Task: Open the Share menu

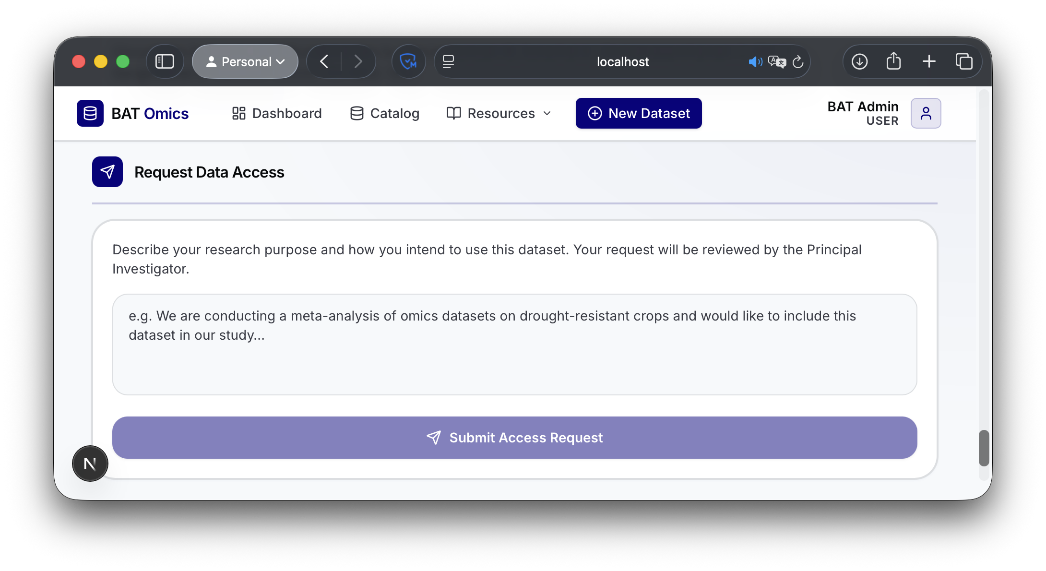Action: [x=893, y=61]
